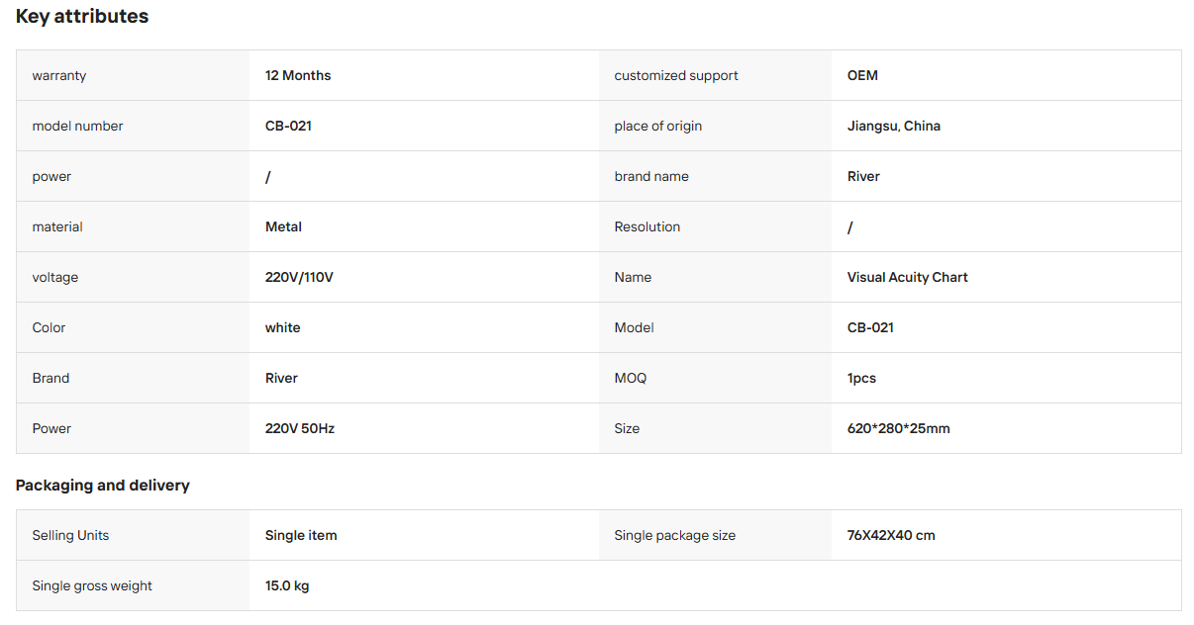Click the white Color value
Viewport: 1194px width, 625px height.
[282, 328]
